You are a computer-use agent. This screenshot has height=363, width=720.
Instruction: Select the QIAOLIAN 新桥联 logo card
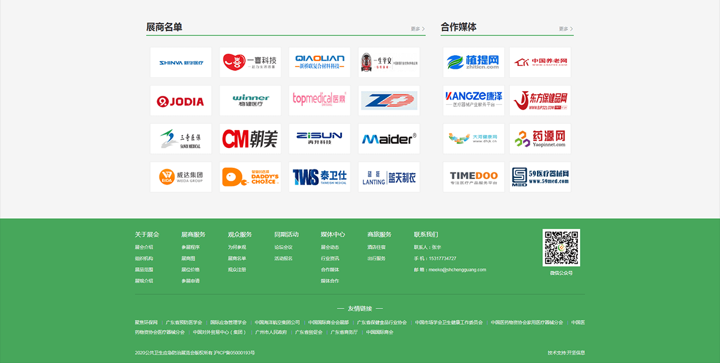tap(320, 62)
